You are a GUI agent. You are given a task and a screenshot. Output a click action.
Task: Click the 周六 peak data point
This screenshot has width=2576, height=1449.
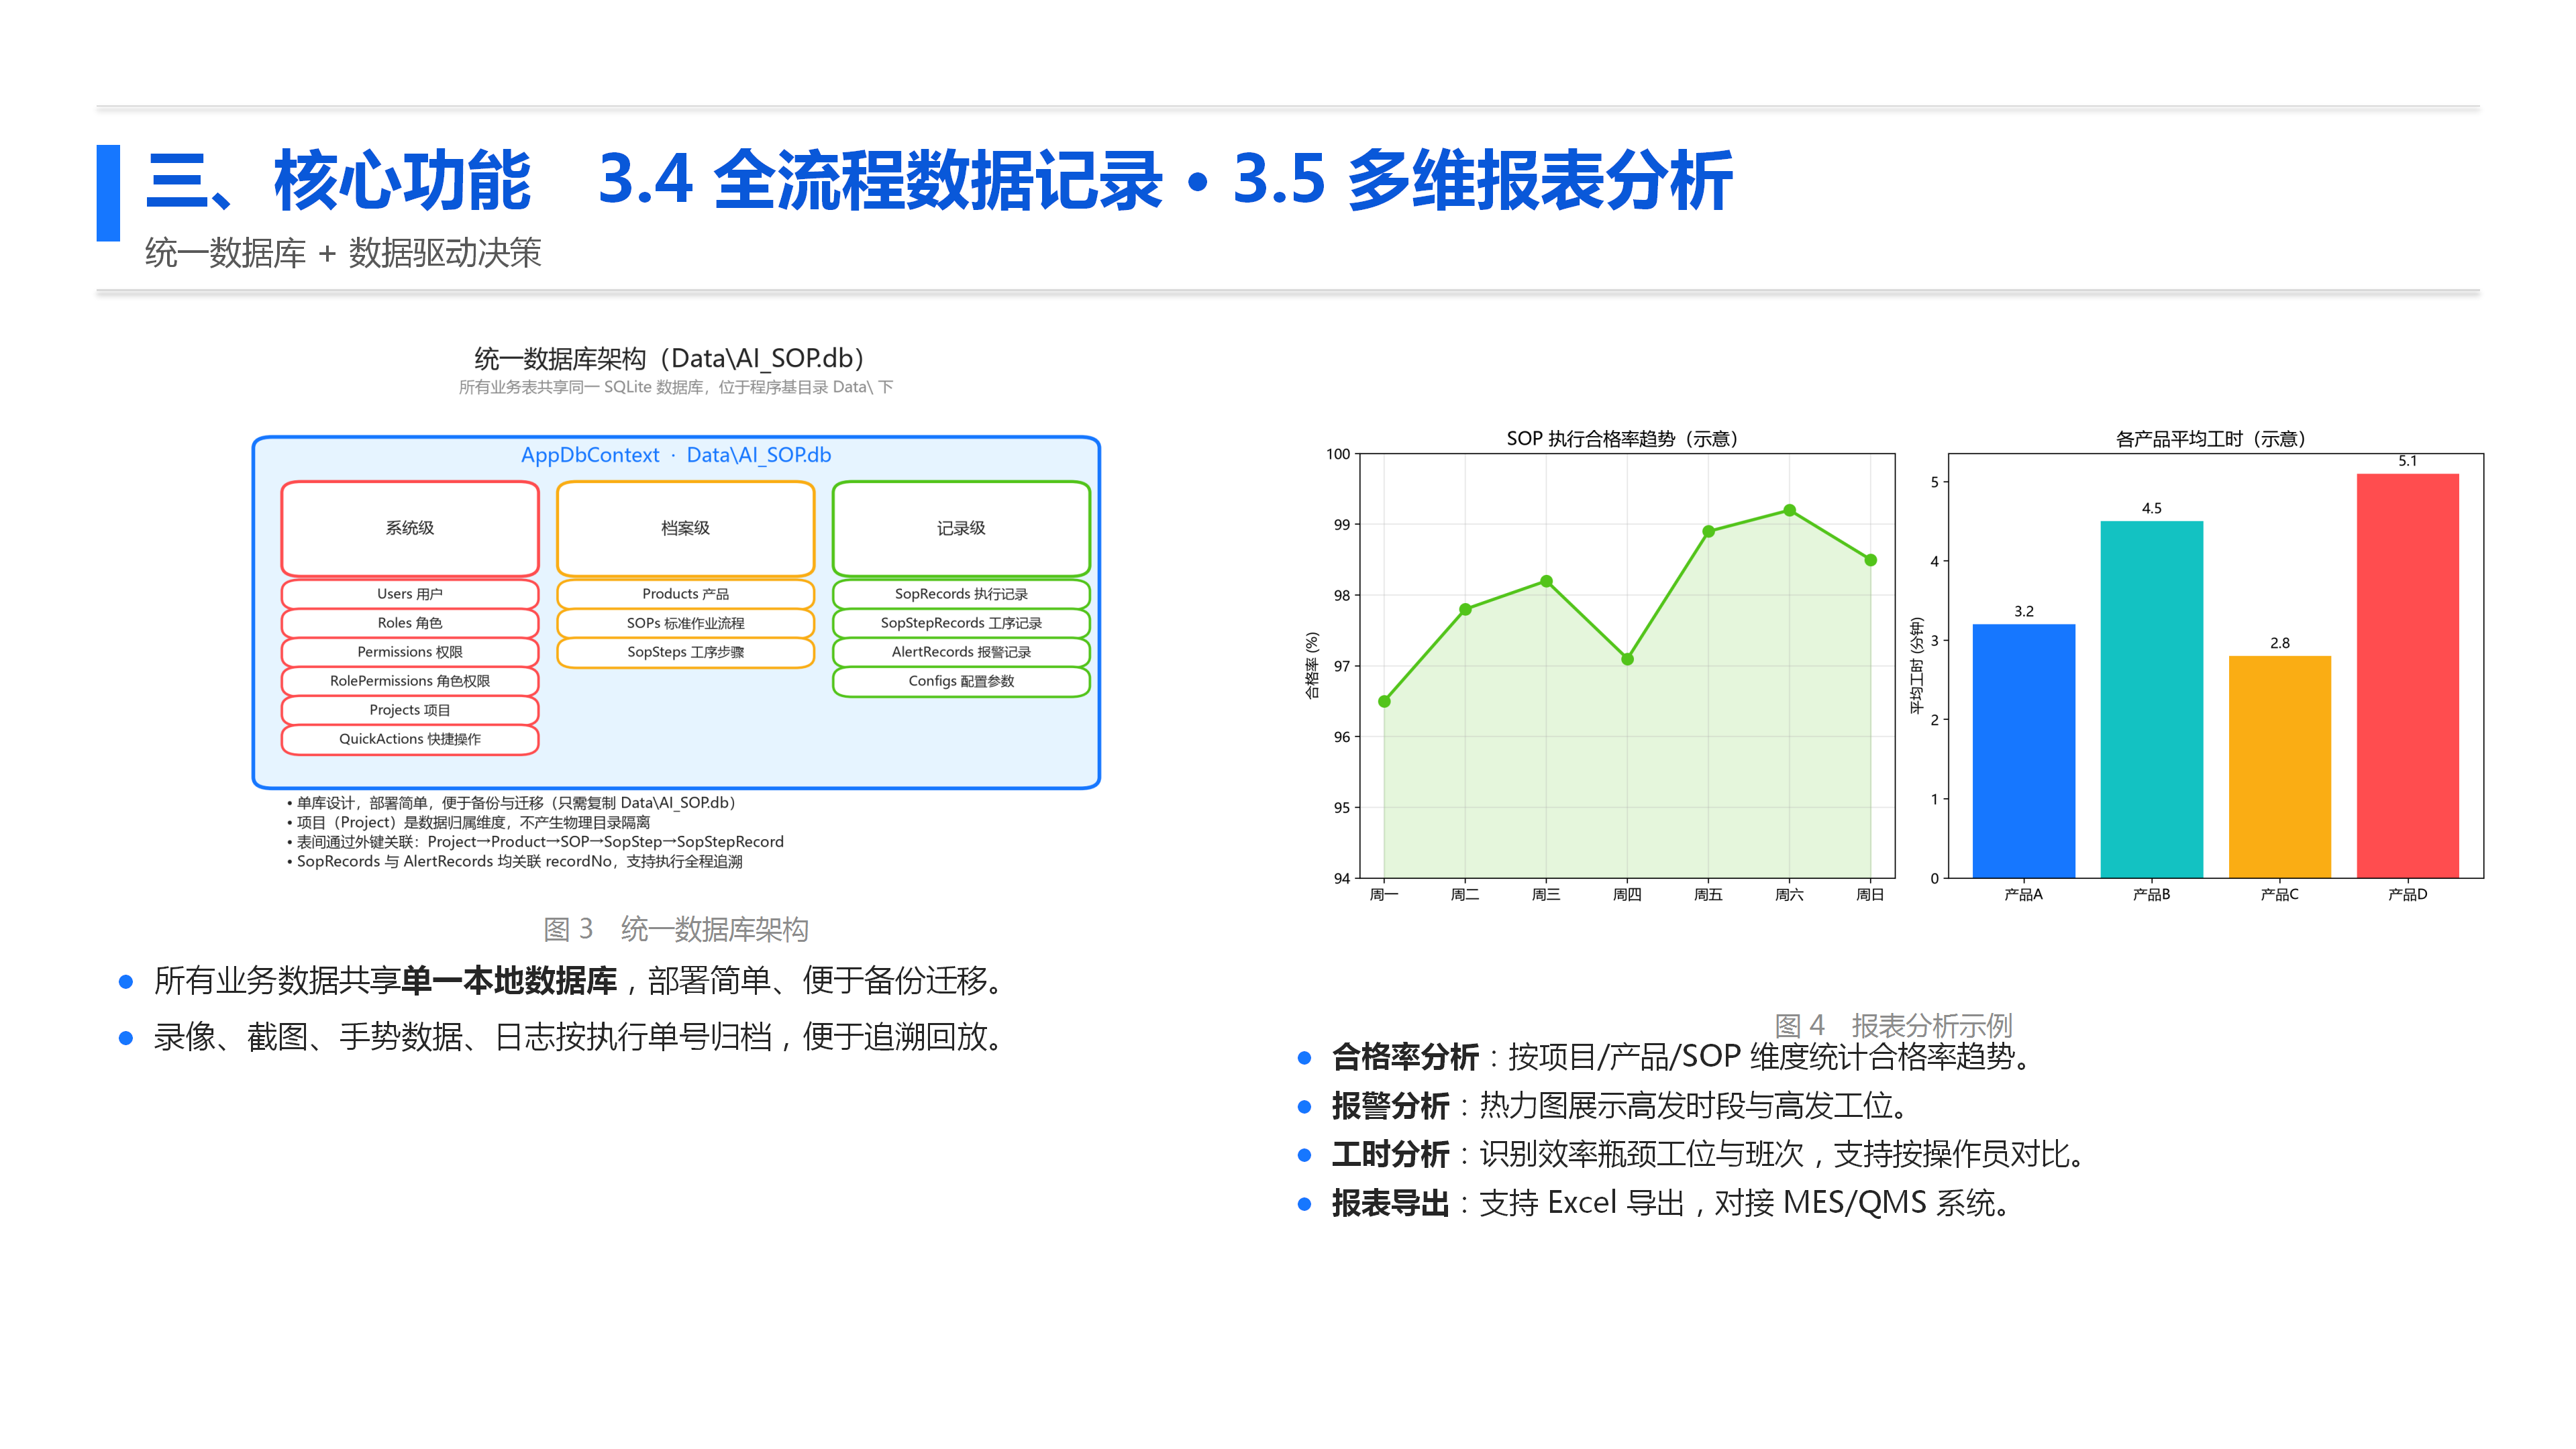[1789, 510]
